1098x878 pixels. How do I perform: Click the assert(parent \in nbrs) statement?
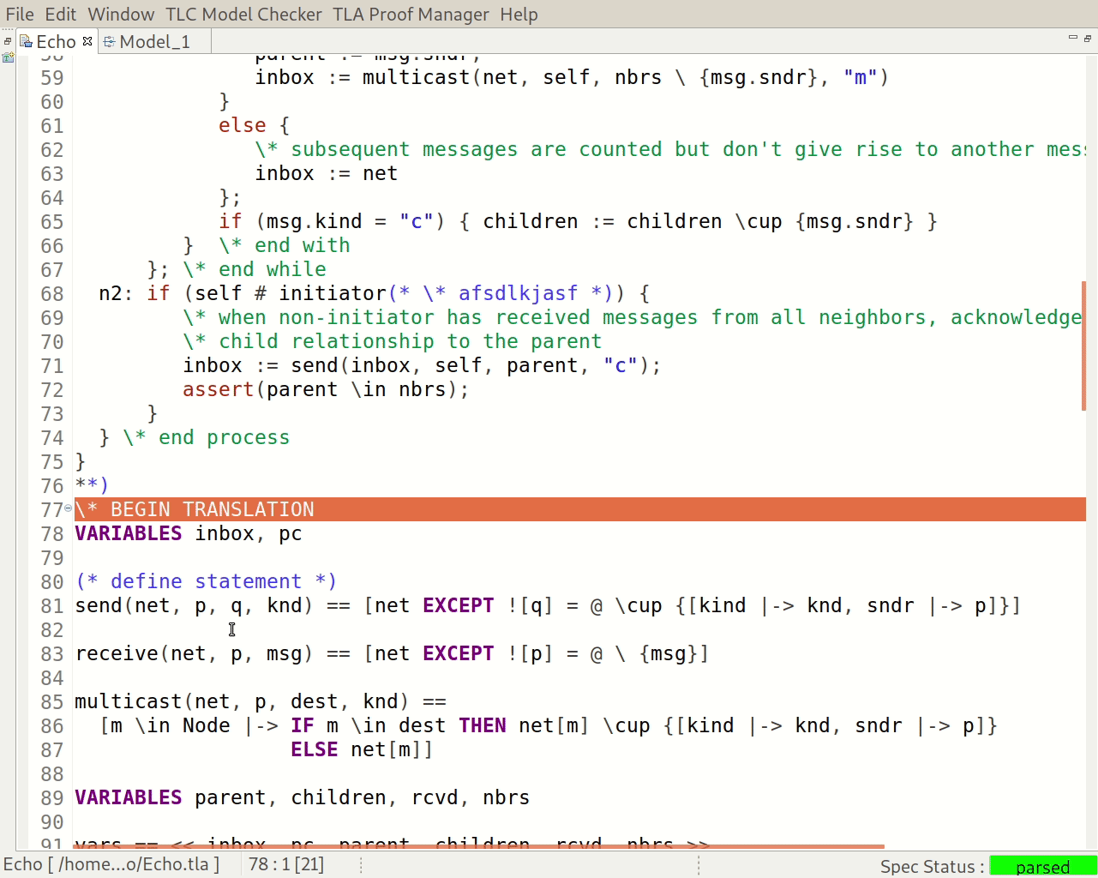(x=326, y=389)
